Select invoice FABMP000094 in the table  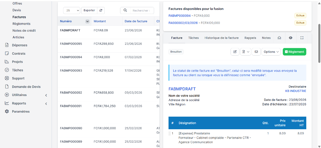click(71, 57)
